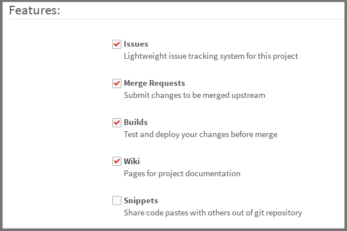The height and width of the screenshot is (231, 347).
Task: Click the bold Issues label
Action: click(136, 44)
